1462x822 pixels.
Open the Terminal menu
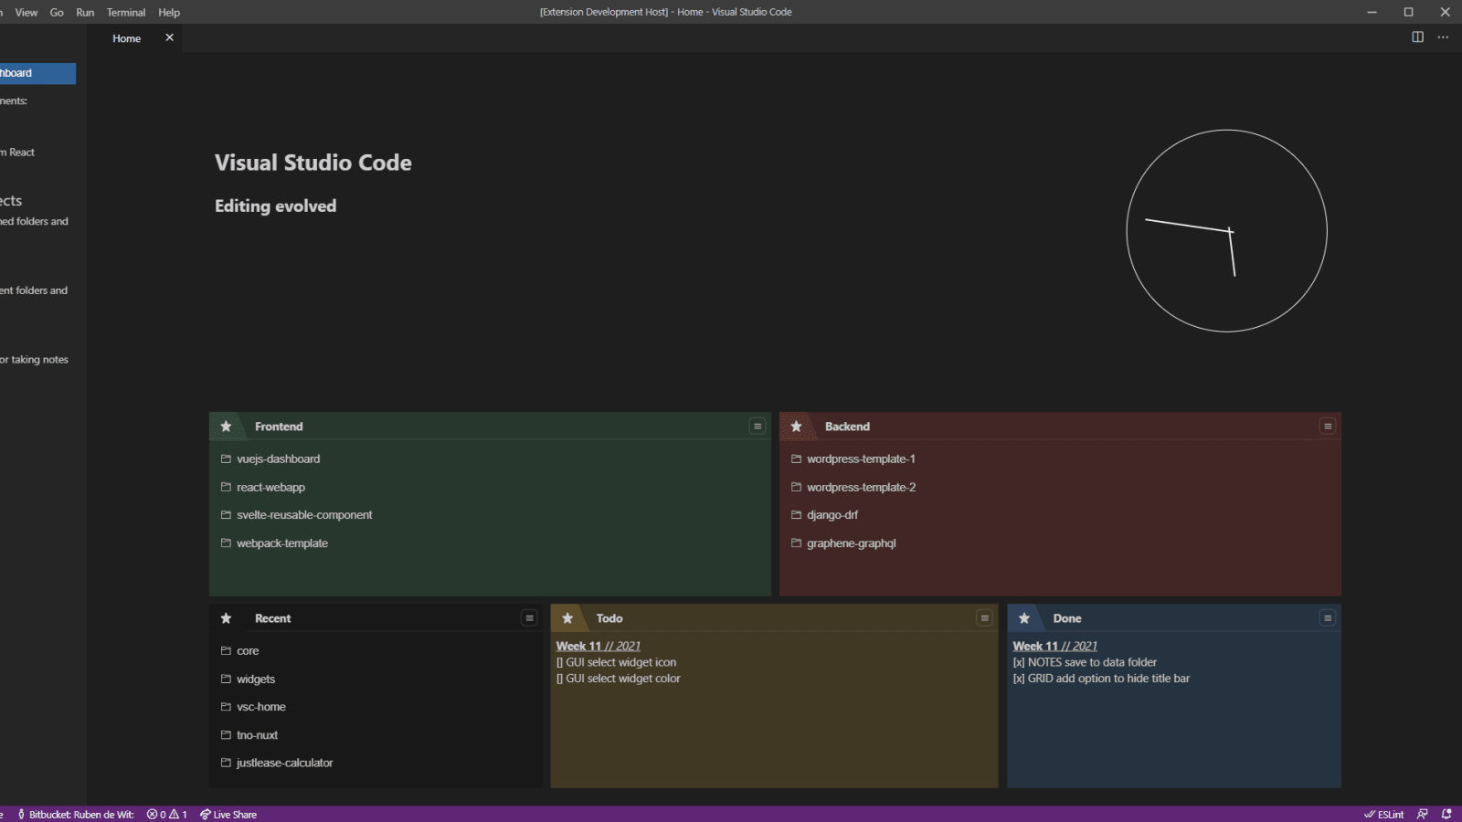coord(126,13)
